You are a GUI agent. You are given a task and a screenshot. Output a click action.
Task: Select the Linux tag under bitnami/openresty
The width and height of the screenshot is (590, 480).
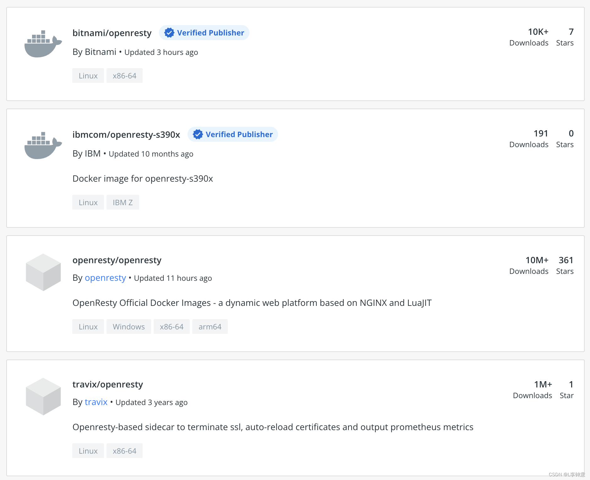[88, 76]
